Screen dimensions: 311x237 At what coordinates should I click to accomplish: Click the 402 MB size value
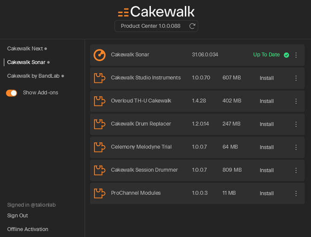pos(232,101)
